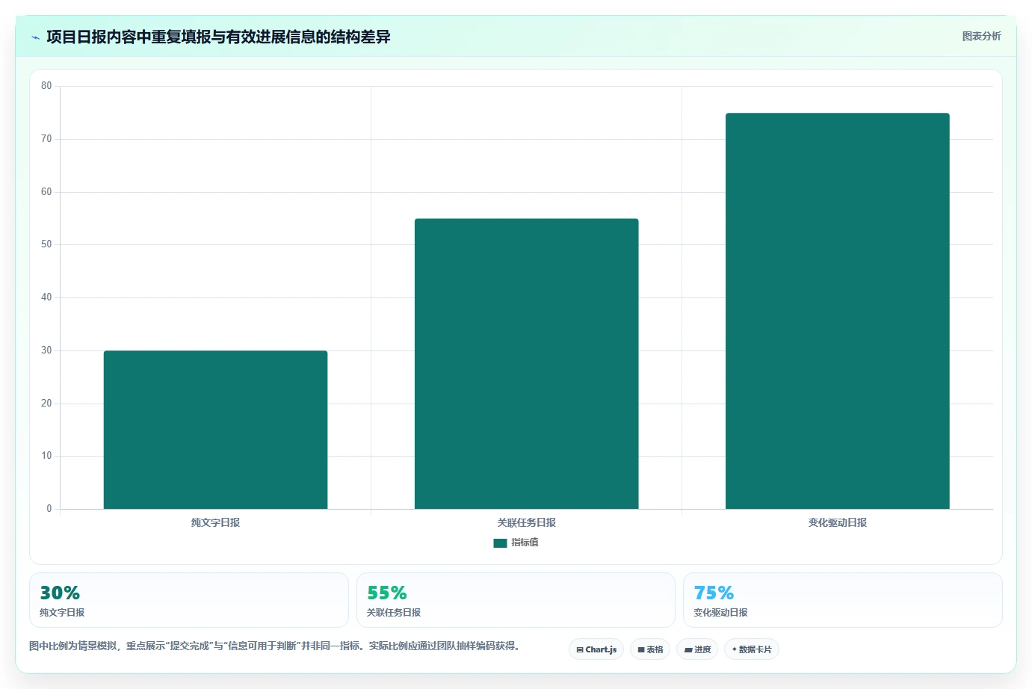Screen dimensions: 1032x689
Task: Click the 进度 tag chip
Action: click(x=697, y=649)
